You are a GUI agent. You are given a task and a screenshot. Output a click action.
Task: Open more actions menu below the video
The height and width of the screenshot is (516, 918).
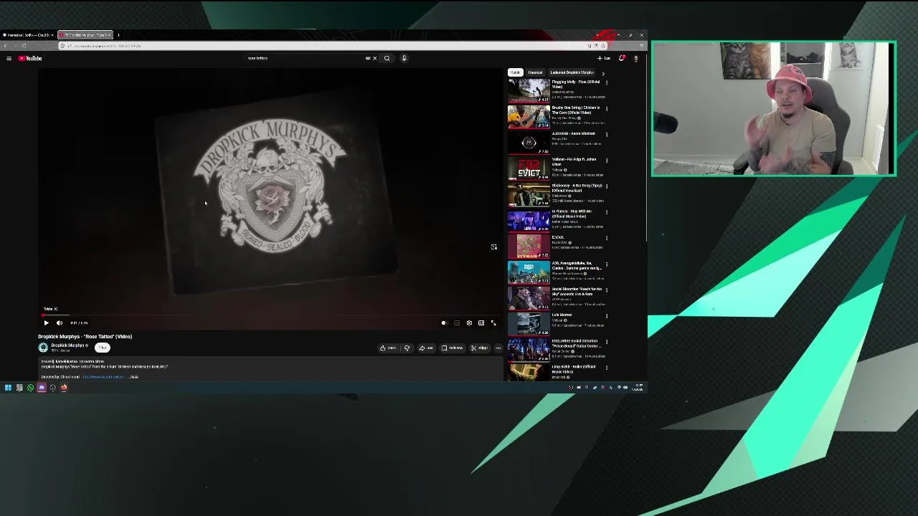498,348
